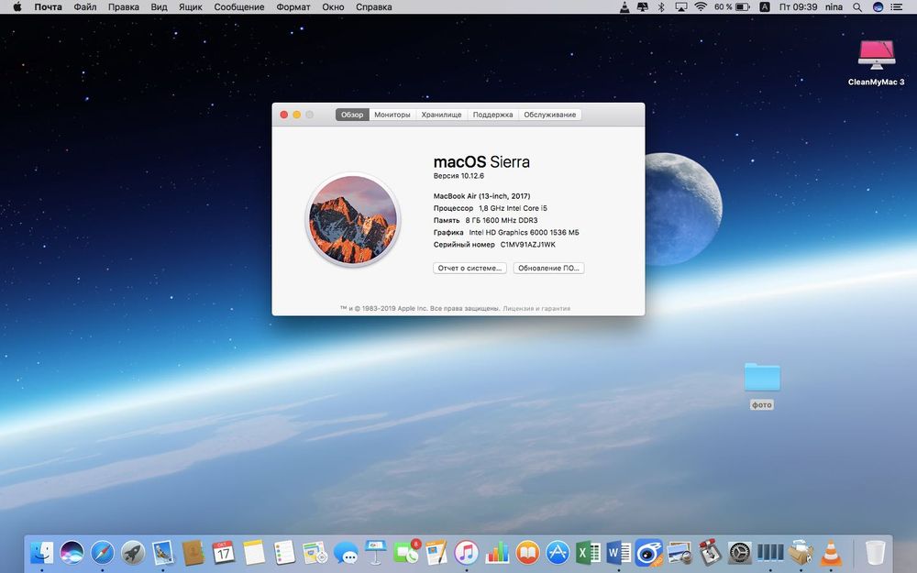Launch Microsoft Word from Dock

pyautogui.click(x=619, y=552)
